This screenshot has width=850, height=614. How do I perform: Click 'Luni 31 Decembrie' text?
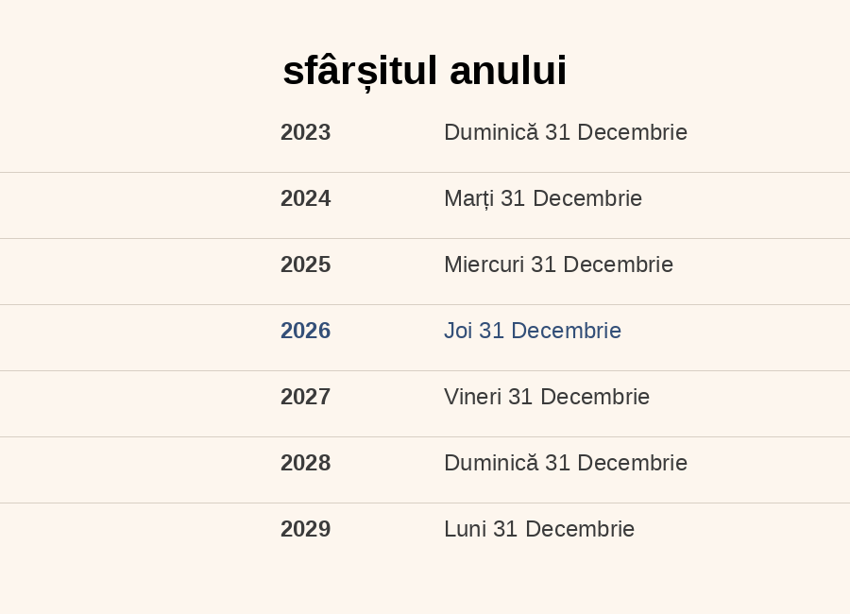tap(539, 529)
